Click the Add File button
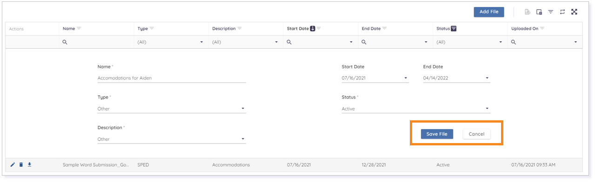Viewport: 595px width, 183px height. tap(488, 12)
